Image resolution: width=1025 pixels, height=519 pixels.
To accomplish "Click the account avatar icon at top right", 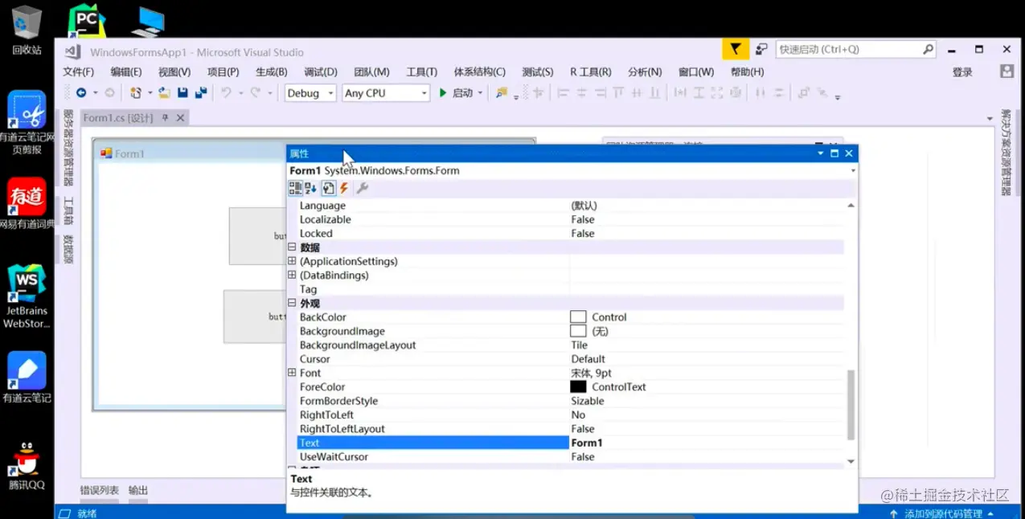I will click(x=1007, y=72).
